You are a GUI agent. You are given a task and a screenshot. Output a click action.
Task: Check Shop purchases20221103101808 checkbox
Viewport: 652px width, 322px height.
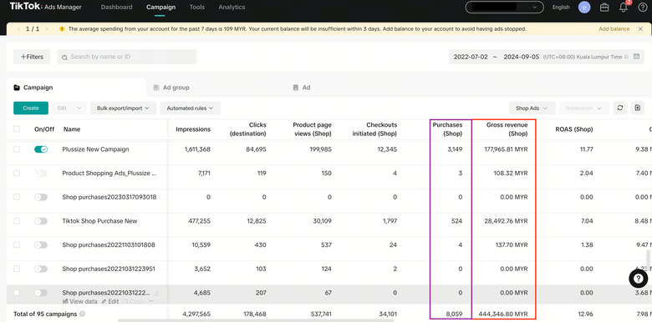[x=17, y=244]
